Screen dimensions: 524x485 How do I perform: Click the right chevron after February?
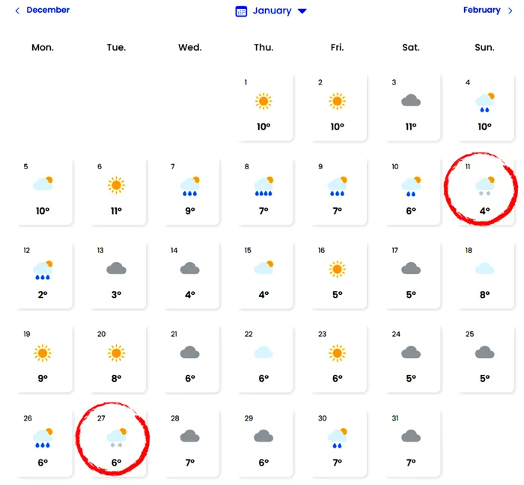[510, 11]
